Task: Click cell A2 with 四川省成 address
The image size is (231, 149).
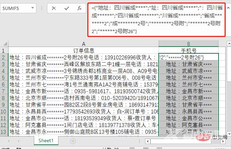Action: 83,57
